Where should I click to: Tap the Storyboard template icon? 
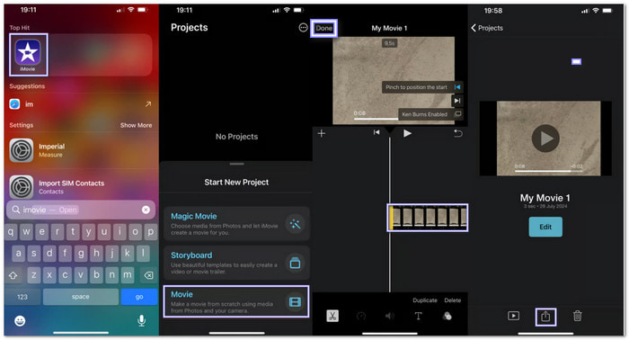coord(296,263)
